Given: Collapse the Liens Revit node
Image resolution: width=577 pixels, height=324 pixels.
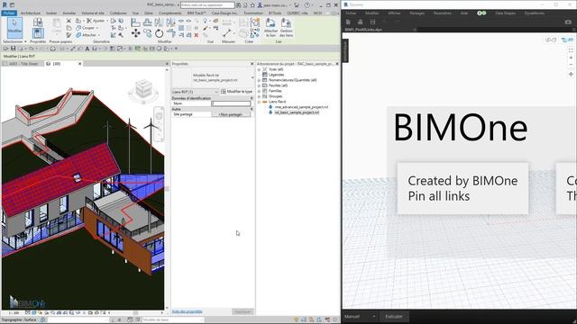Looking at the screenshot, I should click(259, 102).
